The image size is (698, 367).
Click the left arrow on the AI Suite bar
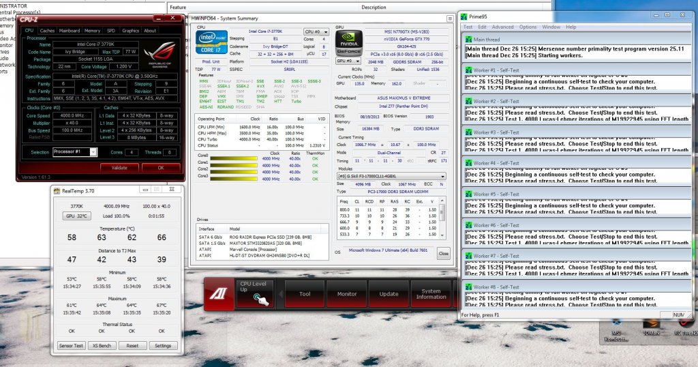(x=280, y=294)
